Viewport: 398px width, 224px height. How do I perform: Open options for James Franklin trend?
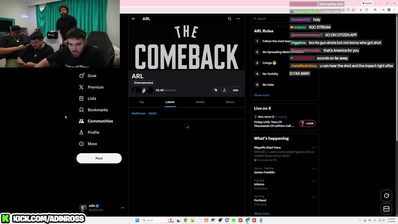click(x=313, y=169)
